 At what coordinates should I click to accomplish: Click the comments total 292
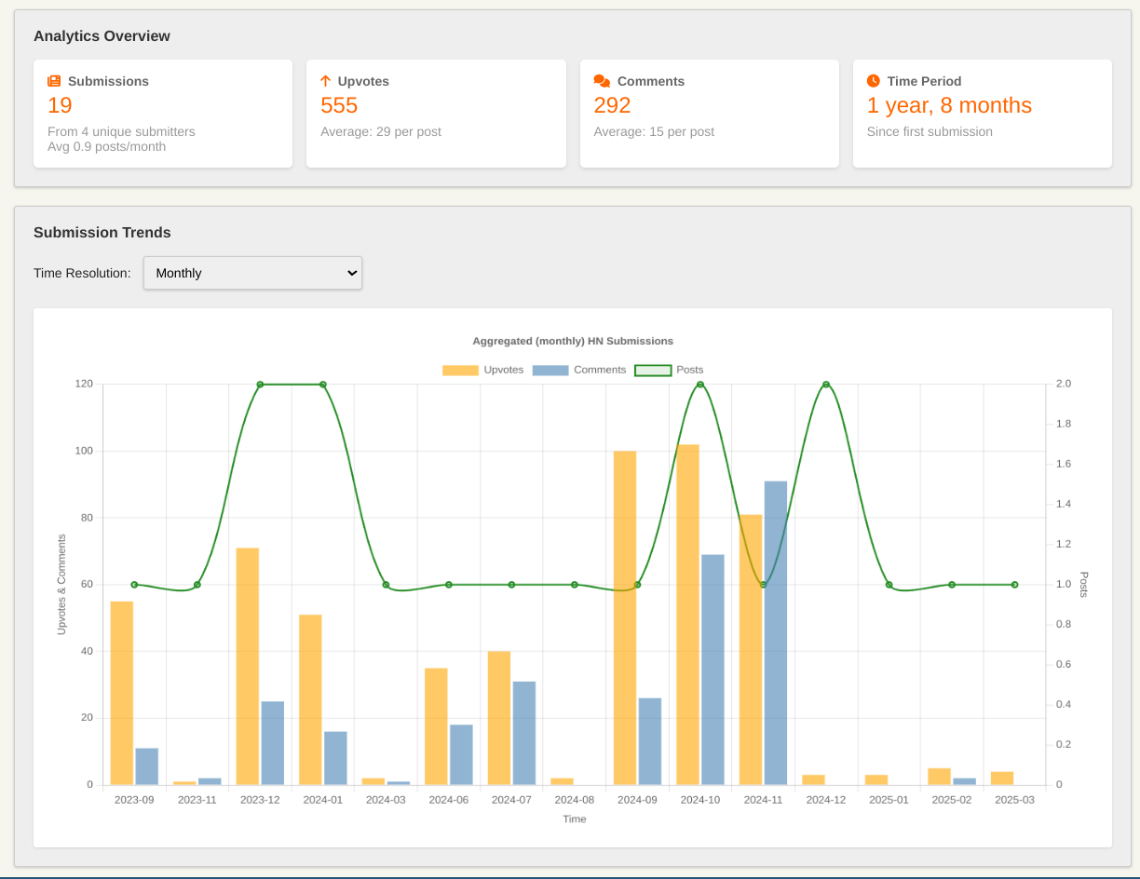pos(612,105)
